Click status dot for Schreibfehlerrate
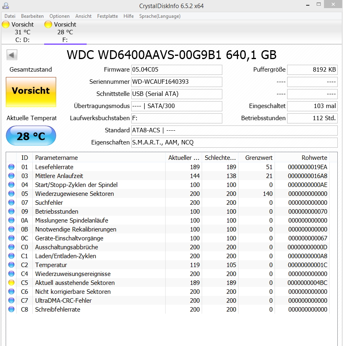This screenshot has width=343, height=346. click(x=11, y=309)
